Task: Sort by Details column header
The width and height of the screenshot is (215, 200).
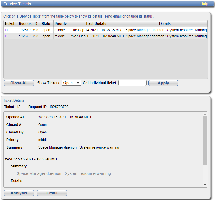Action: click(x=165, y=24)
